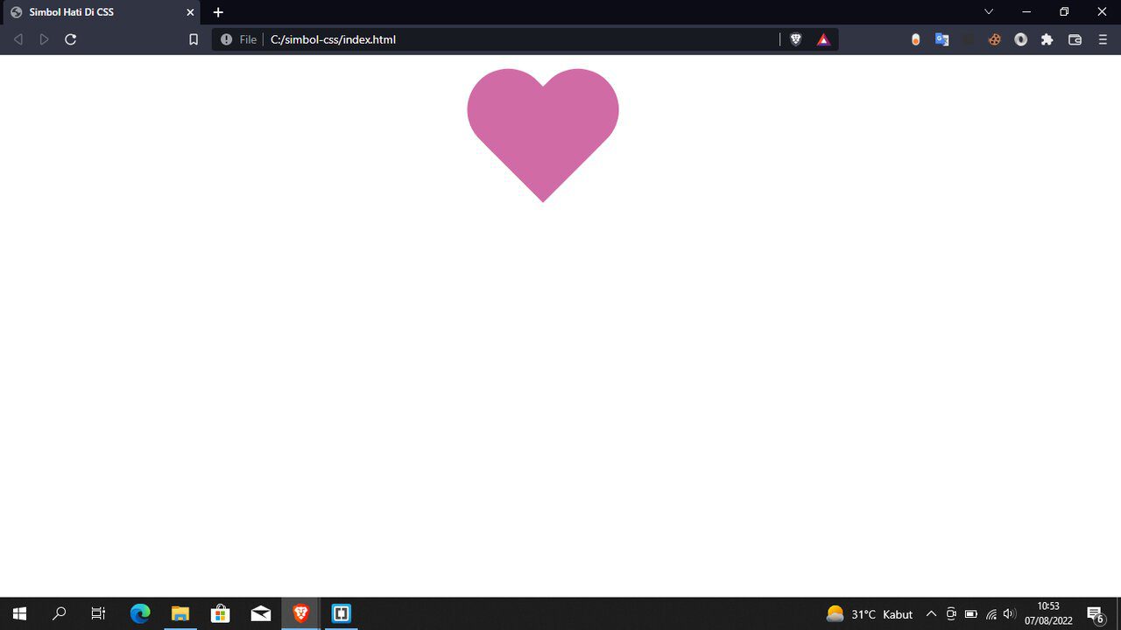Click the Meet Now camera tray icon

[951, 614]
